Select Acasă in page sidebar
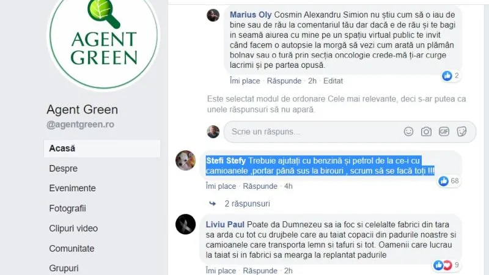Viewport: 489px width, 275px height. pyautogui.click(x=102, y=148)
